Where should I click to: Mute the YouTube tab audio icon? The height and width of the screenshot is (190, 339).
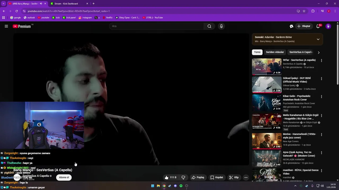41,4
